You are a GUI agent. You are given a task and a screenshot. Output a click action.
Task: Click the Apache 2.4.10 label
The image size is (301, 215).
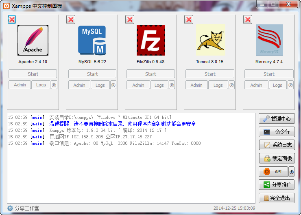point(33,62)
